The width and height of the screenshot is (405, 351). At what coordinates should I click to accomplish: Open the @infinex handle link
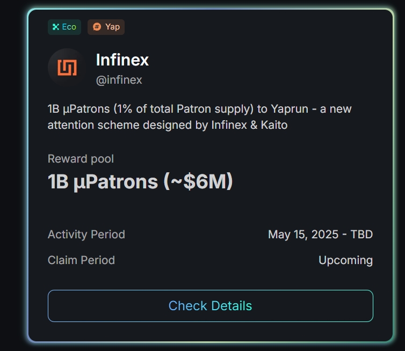[x=119, y=80]
